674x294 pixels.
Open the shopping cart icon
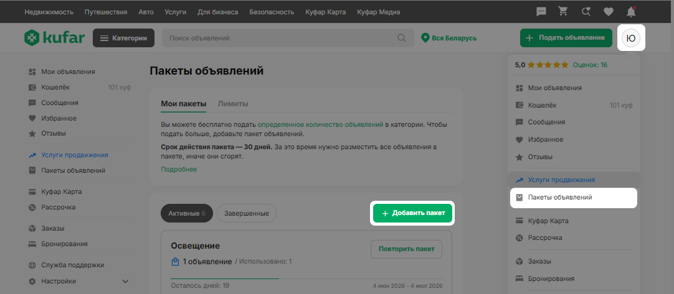click(563, 12)
